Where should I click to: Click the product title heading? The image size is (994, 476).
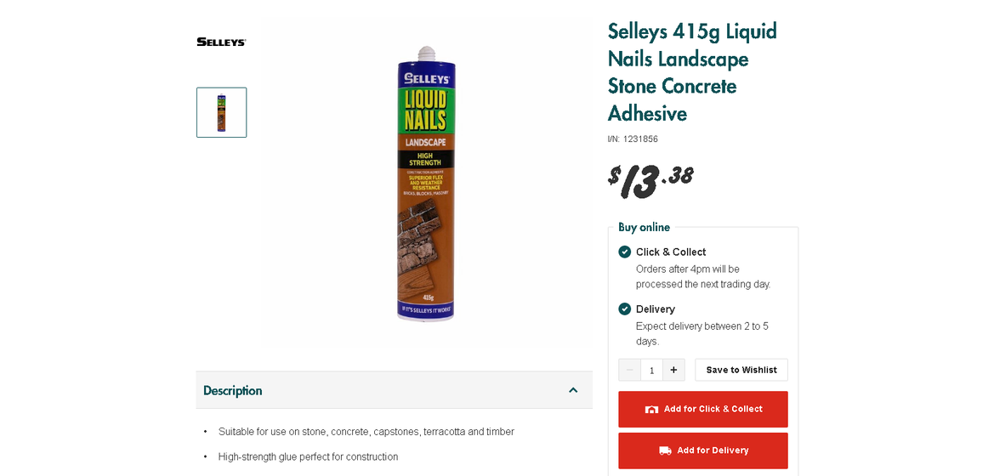click(692, 72)
